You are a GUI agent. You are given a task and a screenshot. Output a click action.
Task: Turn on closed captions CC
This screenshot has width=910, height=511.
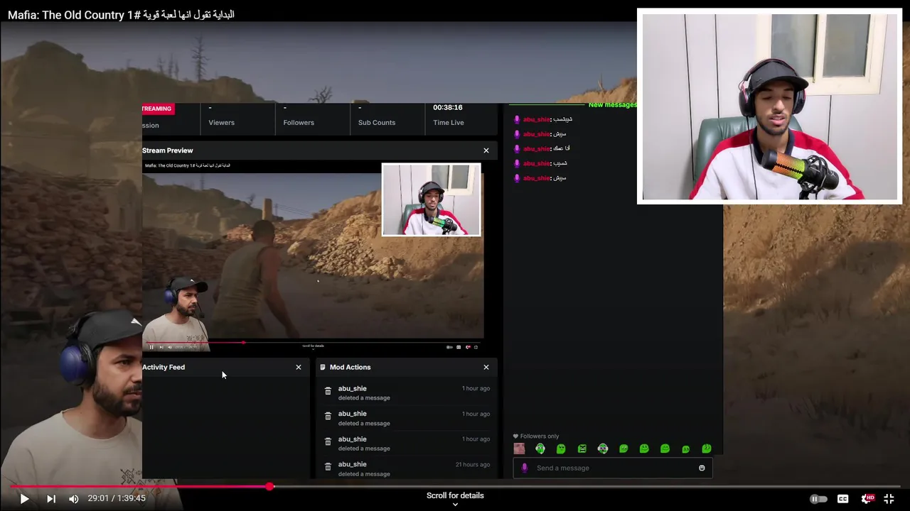[842, 499]
